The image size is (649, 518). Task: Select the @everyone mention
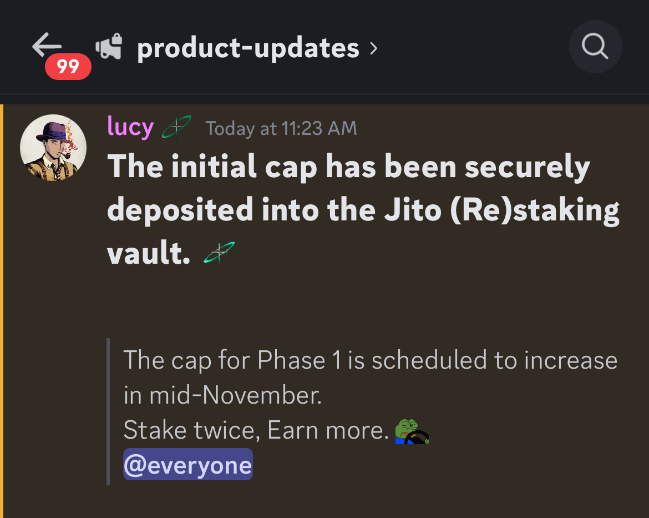click(187, 465)
